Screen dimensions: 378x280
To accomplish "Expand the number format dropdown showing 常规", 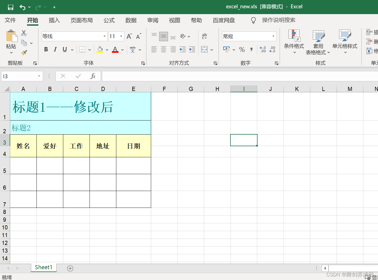I will pos(273,36).
